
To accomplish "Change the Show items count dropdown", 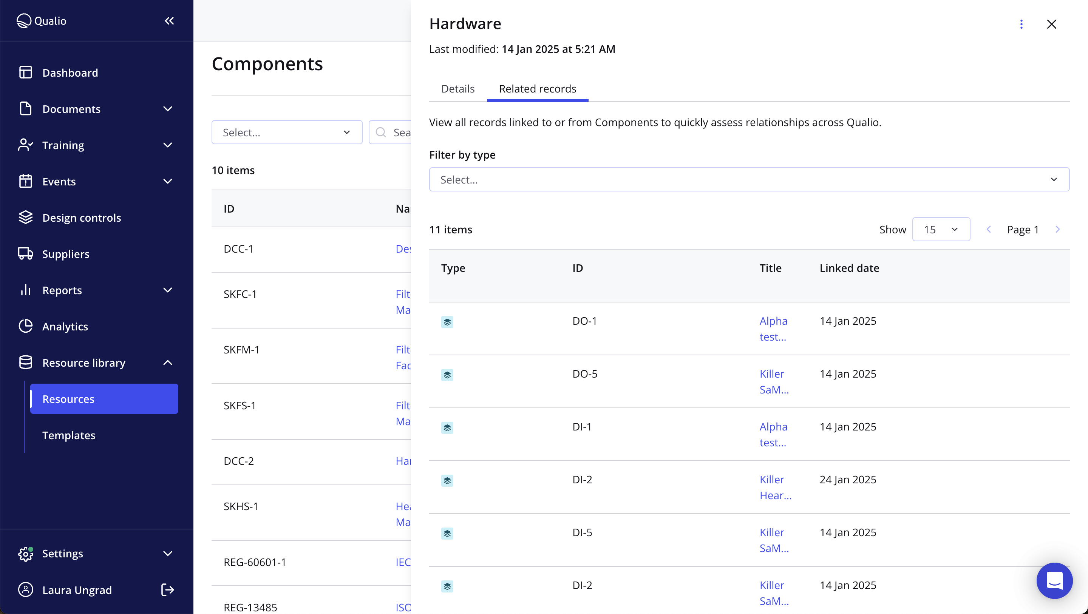I will 941,229.
